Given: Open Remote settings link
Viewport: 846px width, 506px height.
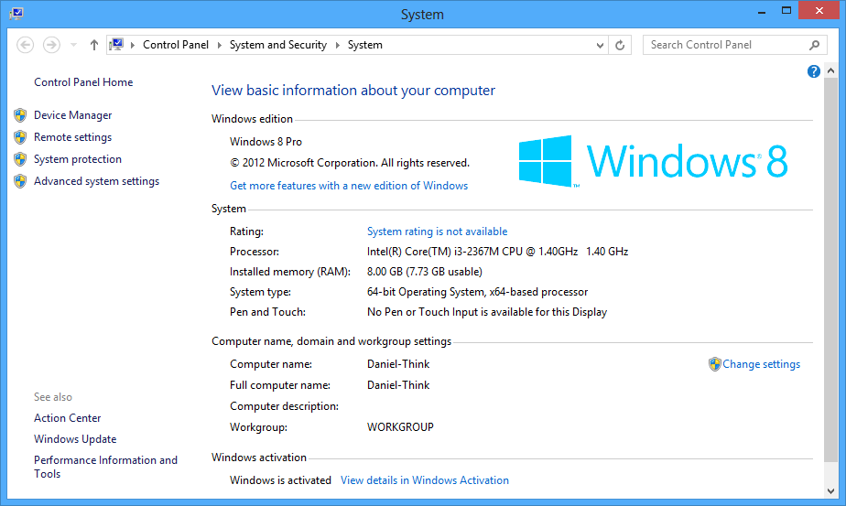Looking at the screenshot, I should click(73, 137).
